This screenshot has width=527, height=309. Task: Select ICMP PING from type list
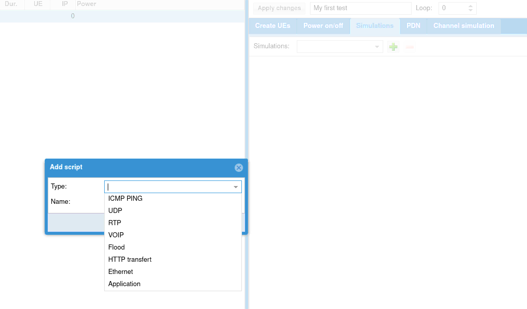(126, 199)
